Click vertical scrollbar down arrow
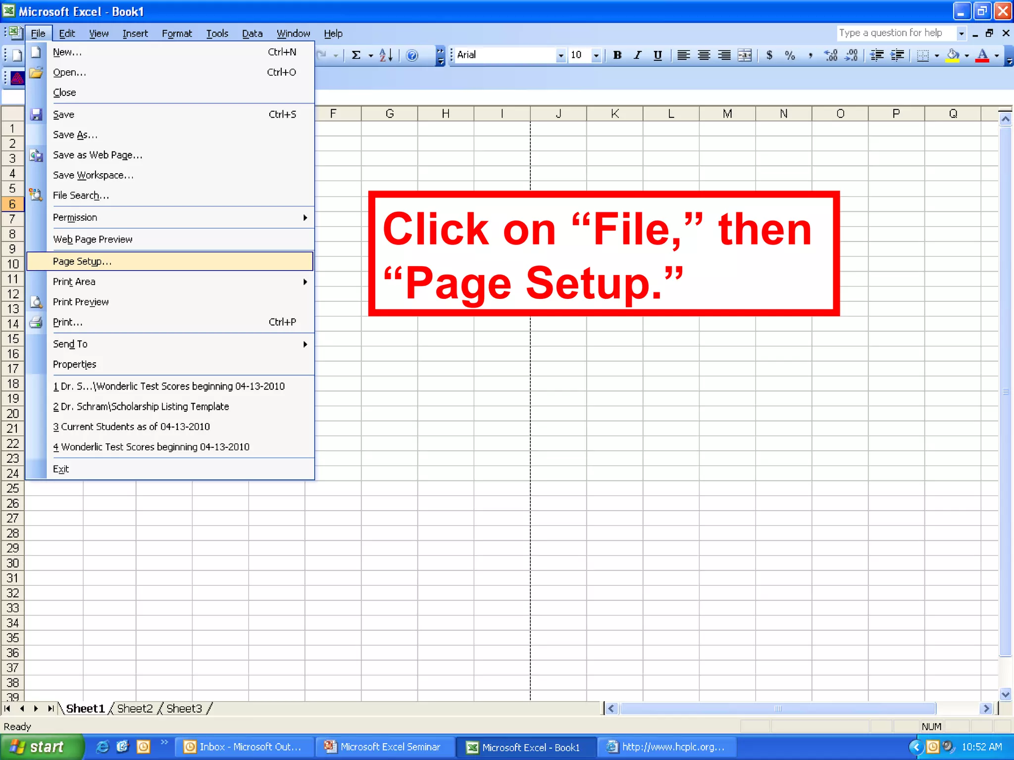Screen dimensions: 1014x760 [x=1005, y=694]
